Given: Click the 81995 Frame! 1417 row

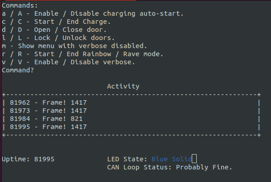Looking at the screenshot, I should point(48,127).
